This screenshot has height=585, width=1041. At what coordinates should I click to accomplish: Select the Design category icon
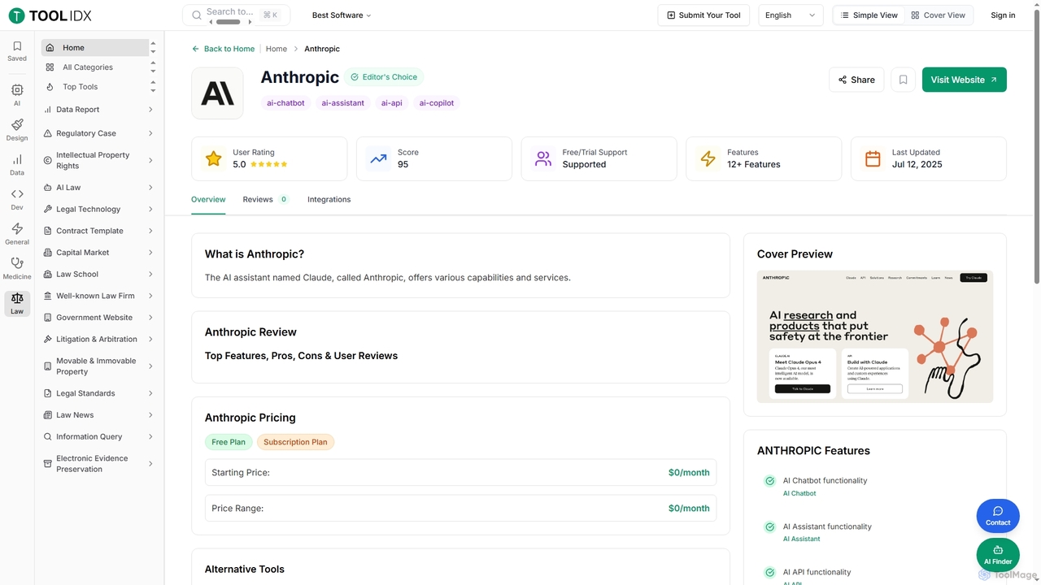pyautogui.click(x=17, y=124)
